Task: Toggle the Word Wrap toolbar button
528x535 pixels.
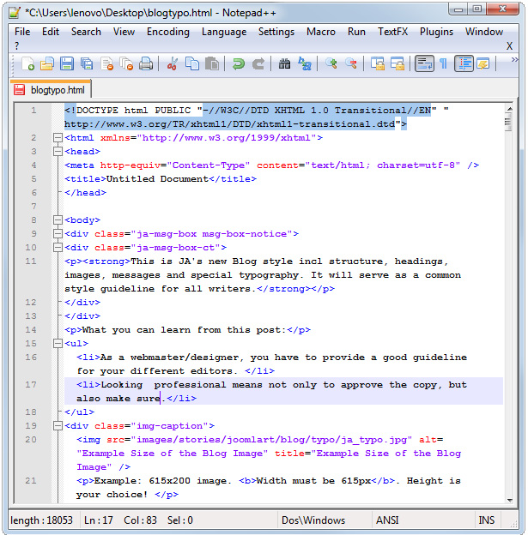Action: point(423,64)
